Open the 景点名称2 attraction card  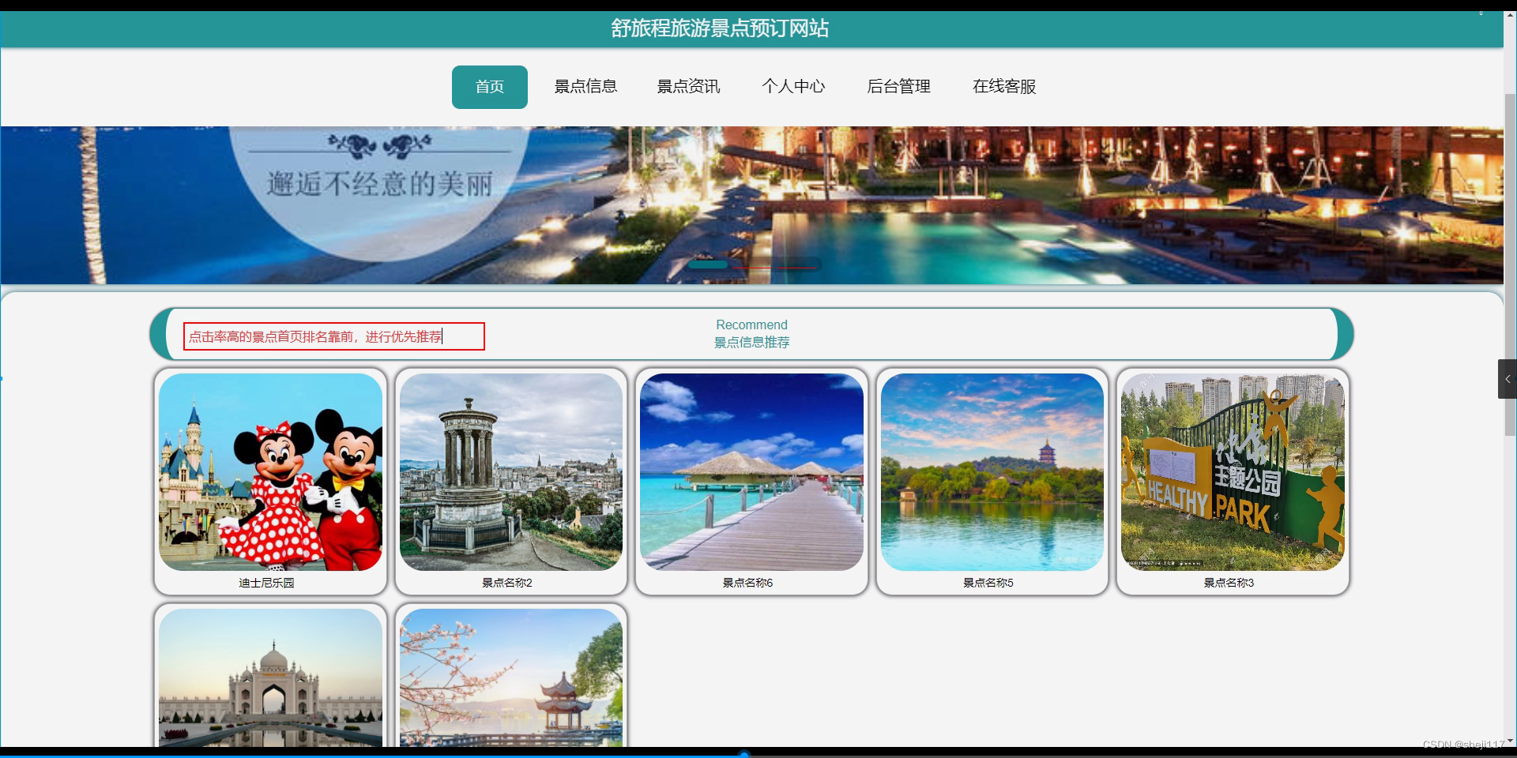click(x=510, y=472)
